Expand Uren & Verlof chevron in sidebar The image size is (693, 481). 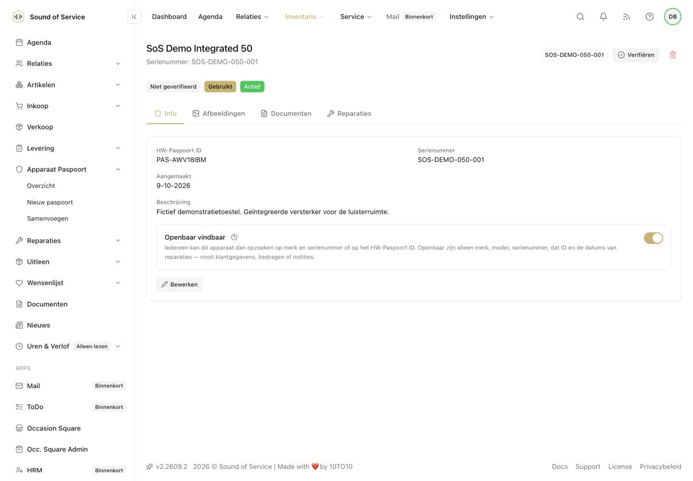pos(118,346)
